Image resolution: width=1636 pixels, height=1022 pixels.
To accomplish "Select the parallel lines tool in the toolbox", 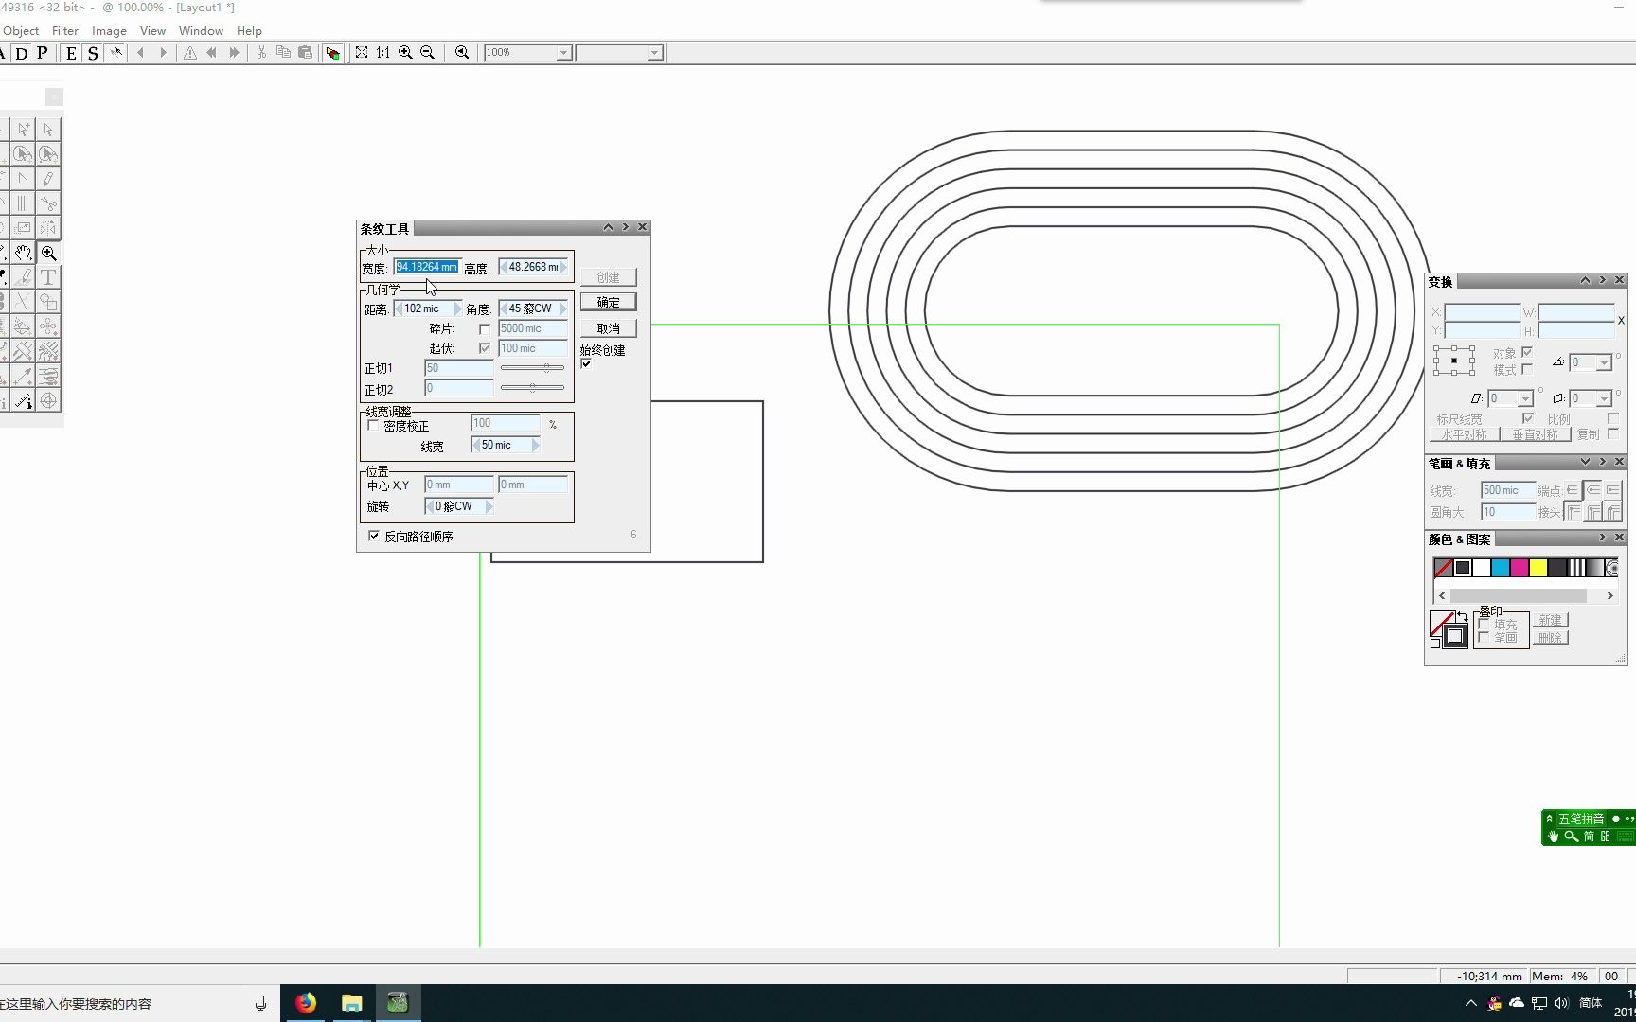I will coord(24,203).
